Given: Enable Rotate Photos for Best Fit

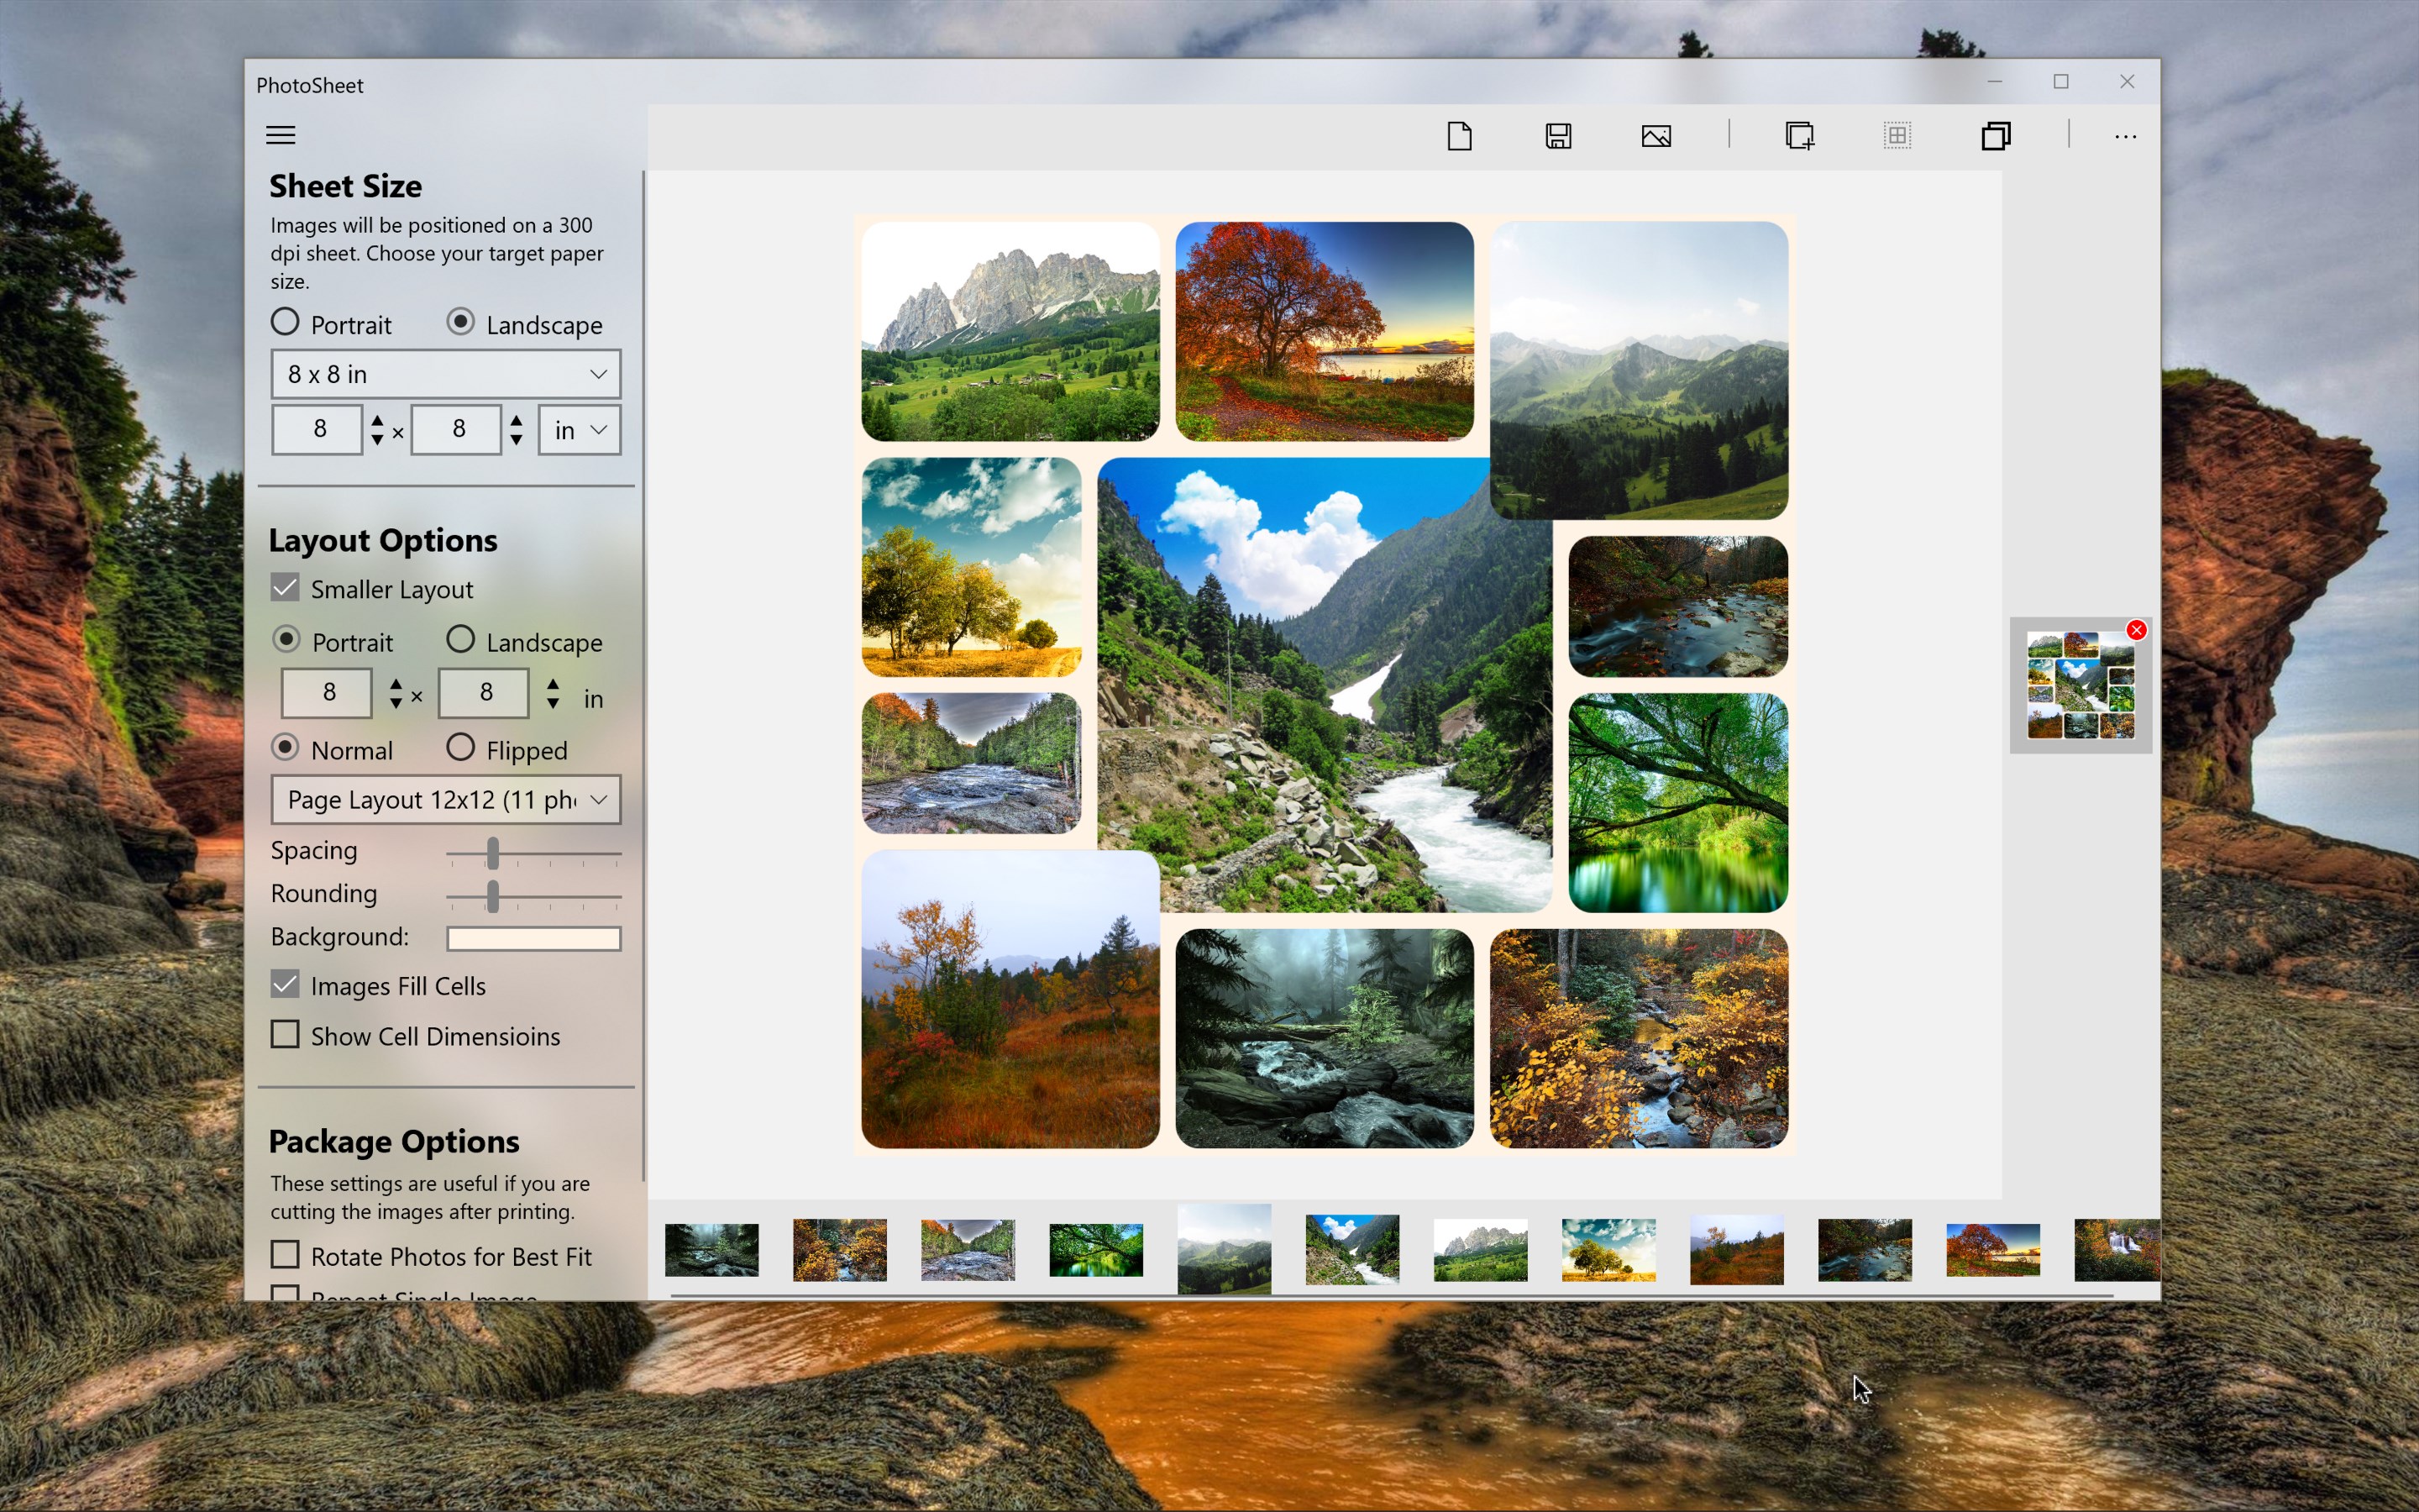Looking at the screenshot, I should [285, 1254].
